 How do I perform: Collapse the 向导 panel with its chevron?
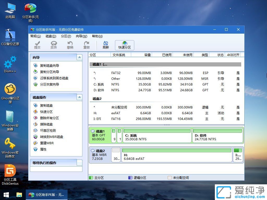pyautogui.click(x=79, y=57)
